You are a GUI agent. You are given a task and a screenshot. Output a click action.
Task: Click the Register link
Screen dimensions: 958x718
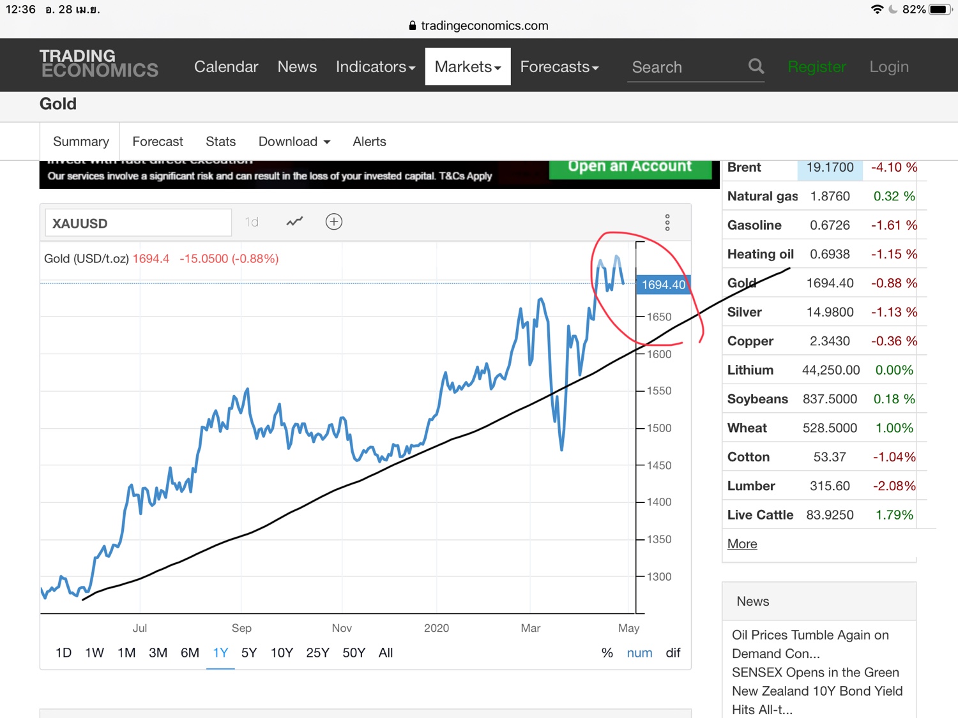817,67
